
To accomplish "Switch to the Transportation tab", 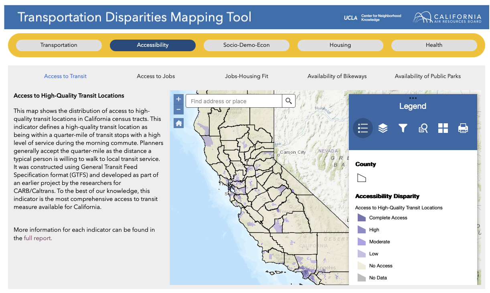I will 59,45.
